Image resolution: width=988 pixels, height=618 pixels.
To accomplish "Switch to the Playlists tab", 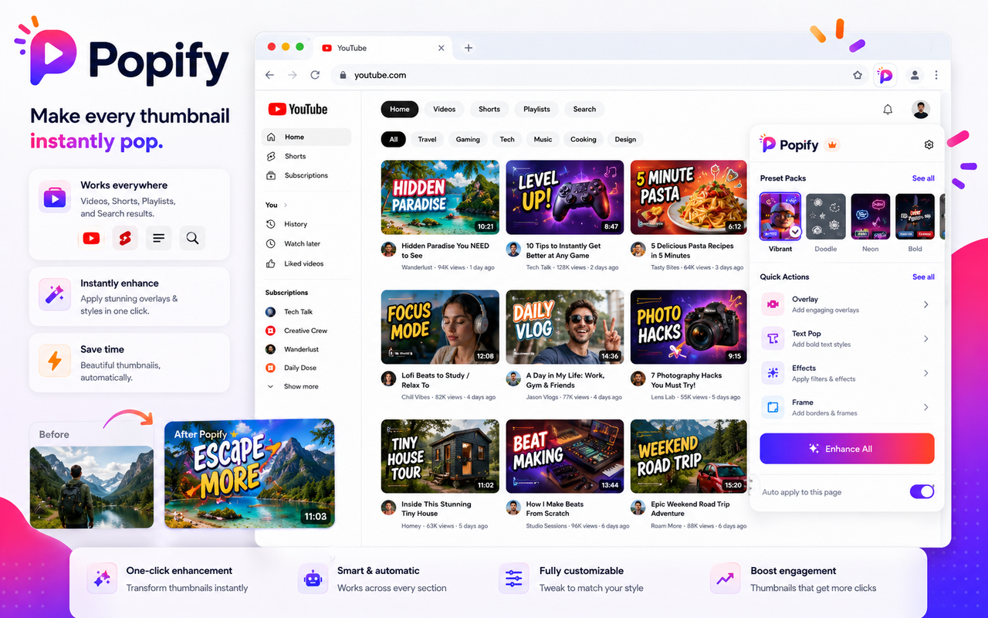I will tap(536, 109).
